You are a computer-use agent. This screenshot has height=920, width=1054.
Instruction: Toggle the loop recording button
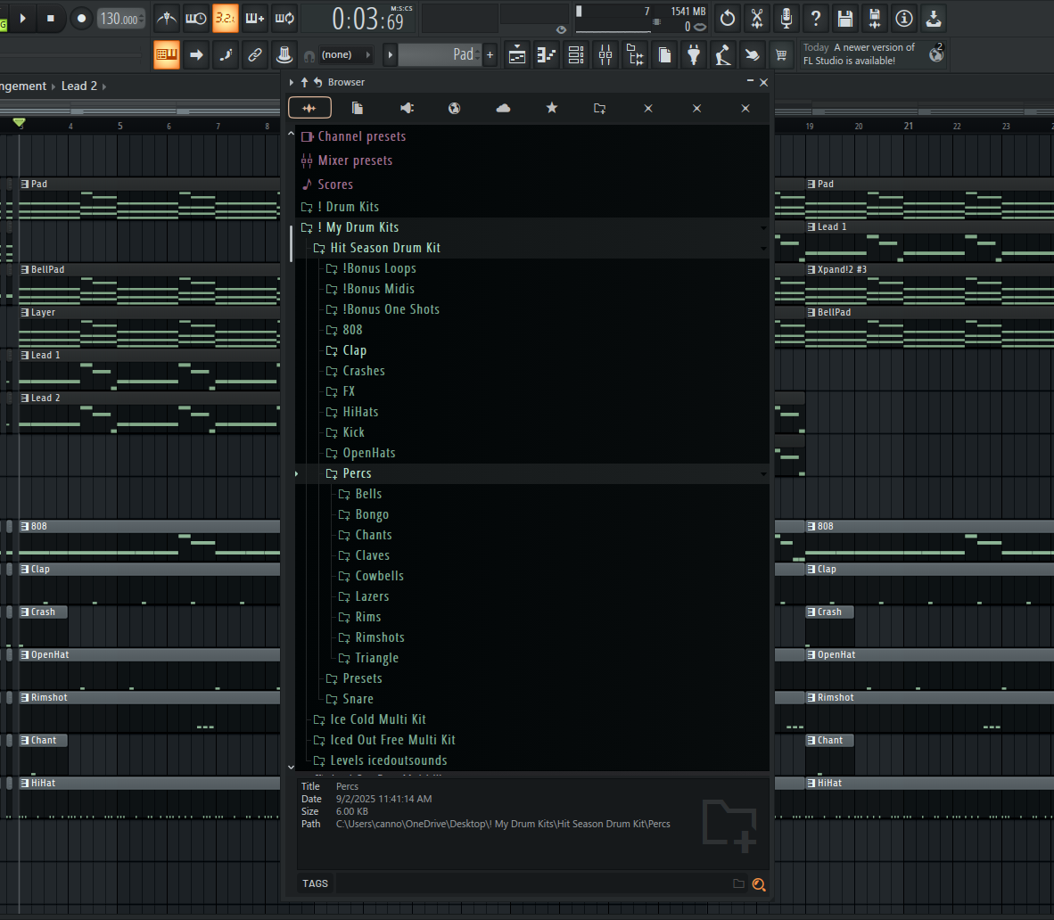pos(284,18)
